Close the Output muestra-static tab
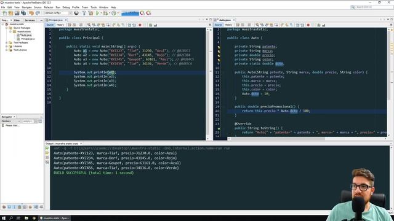The image size is (394, 221). click(81, 144)
